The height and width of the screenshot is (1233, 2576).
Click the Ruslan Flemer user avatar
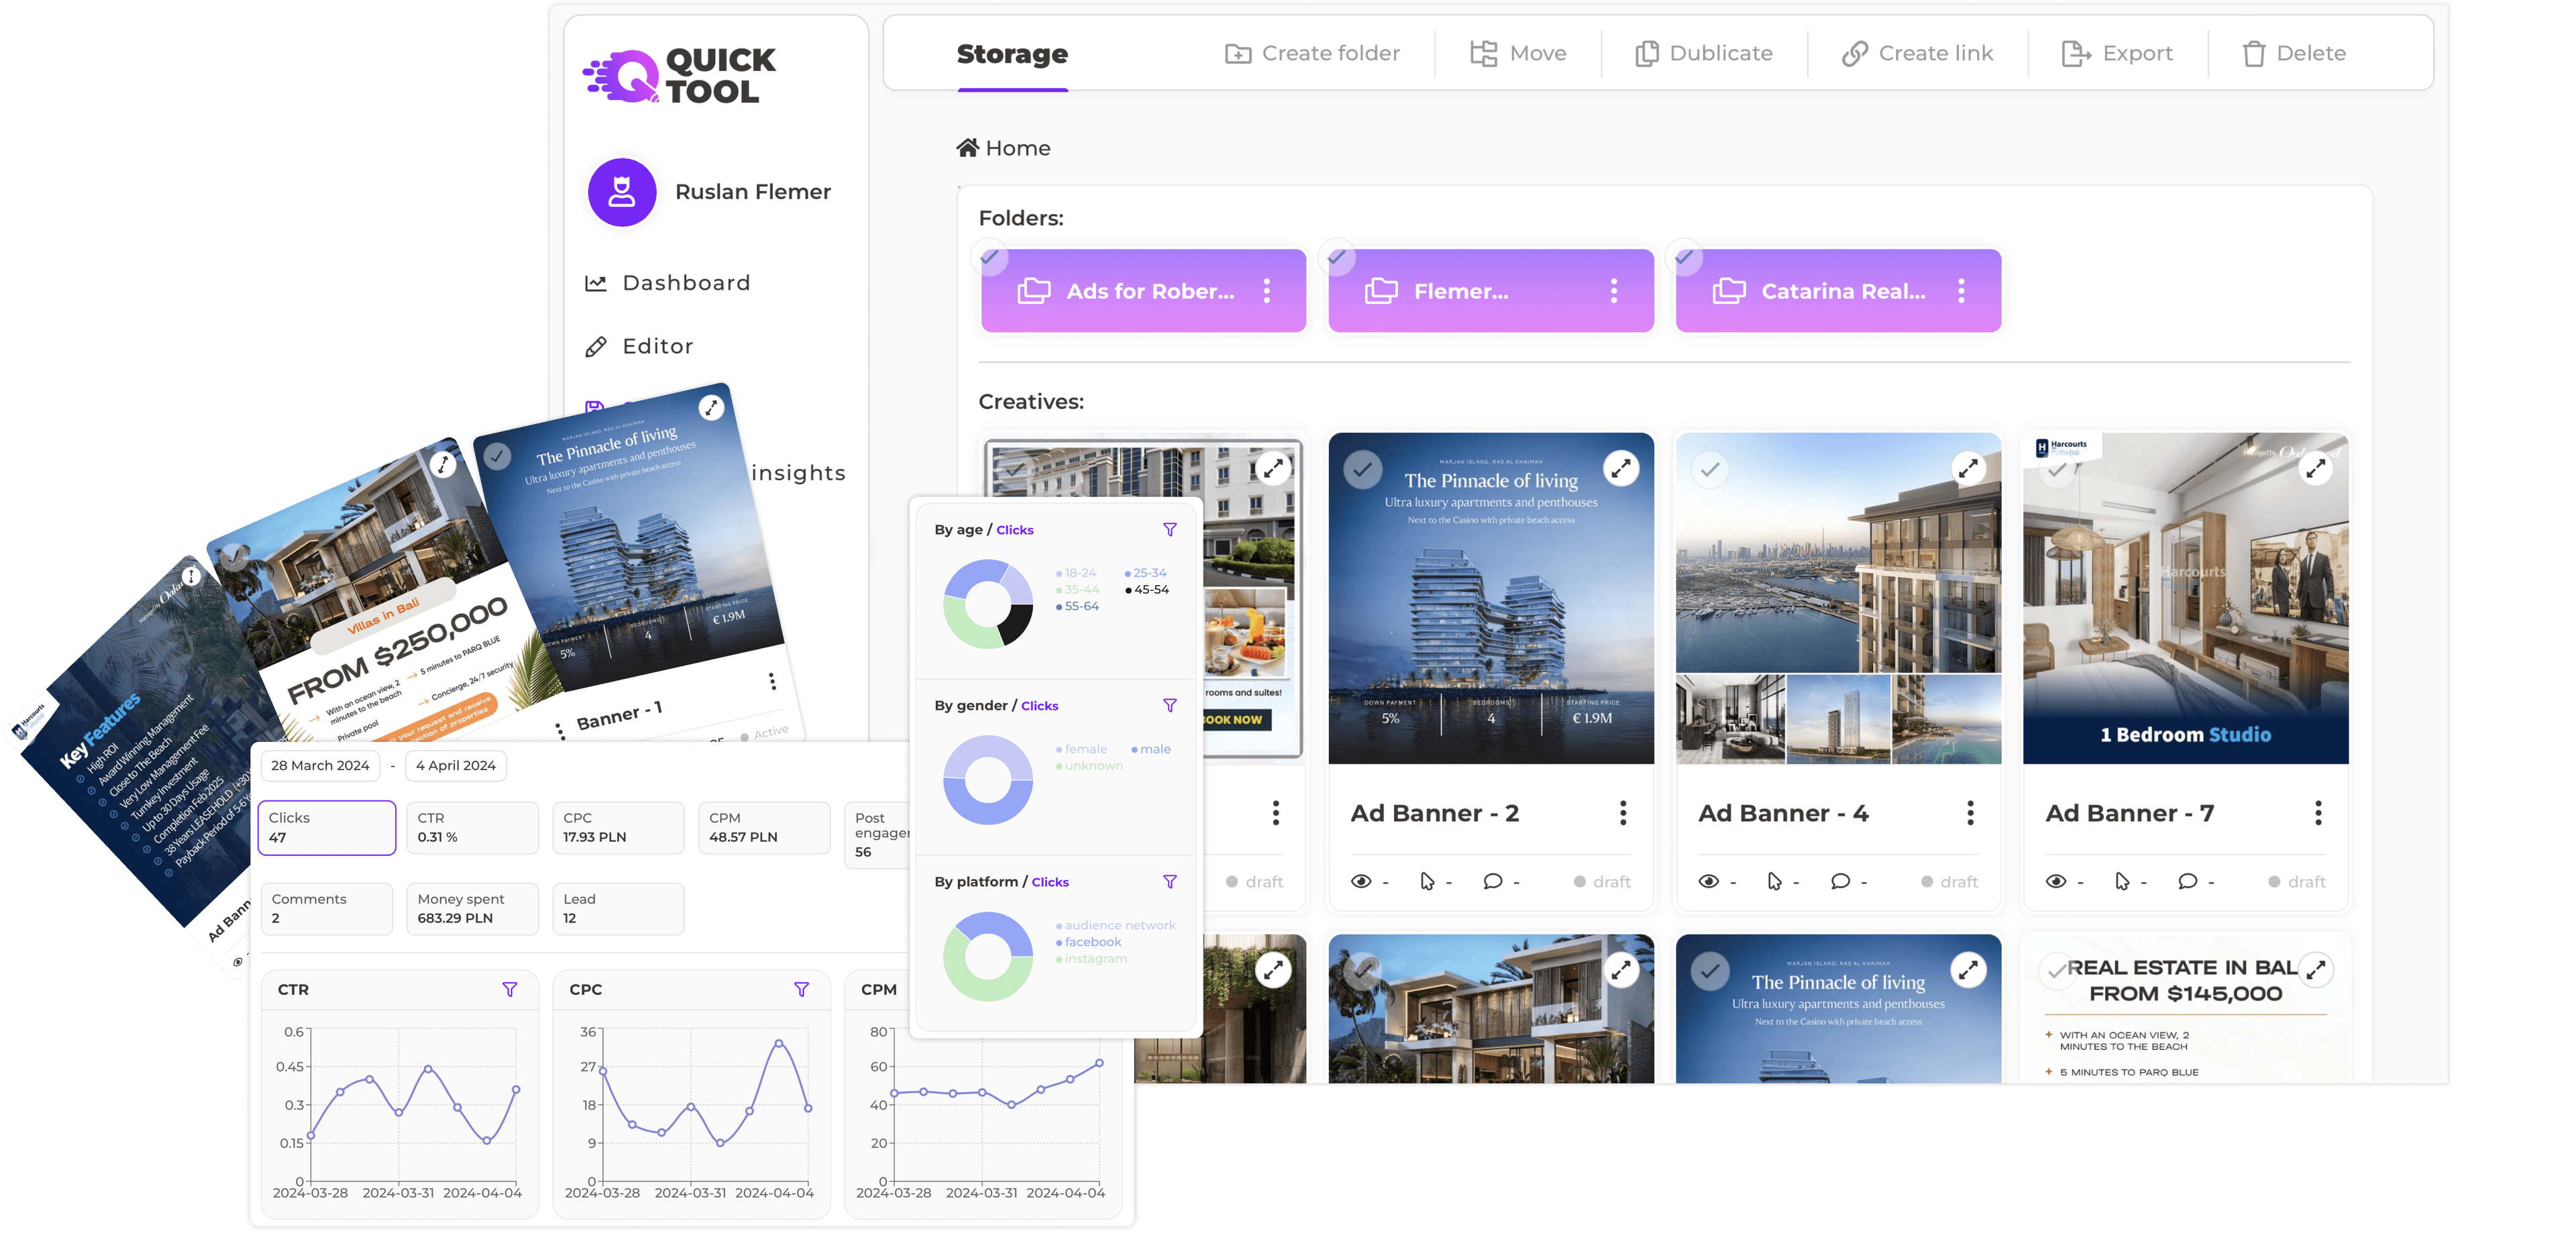coord(622,192)
